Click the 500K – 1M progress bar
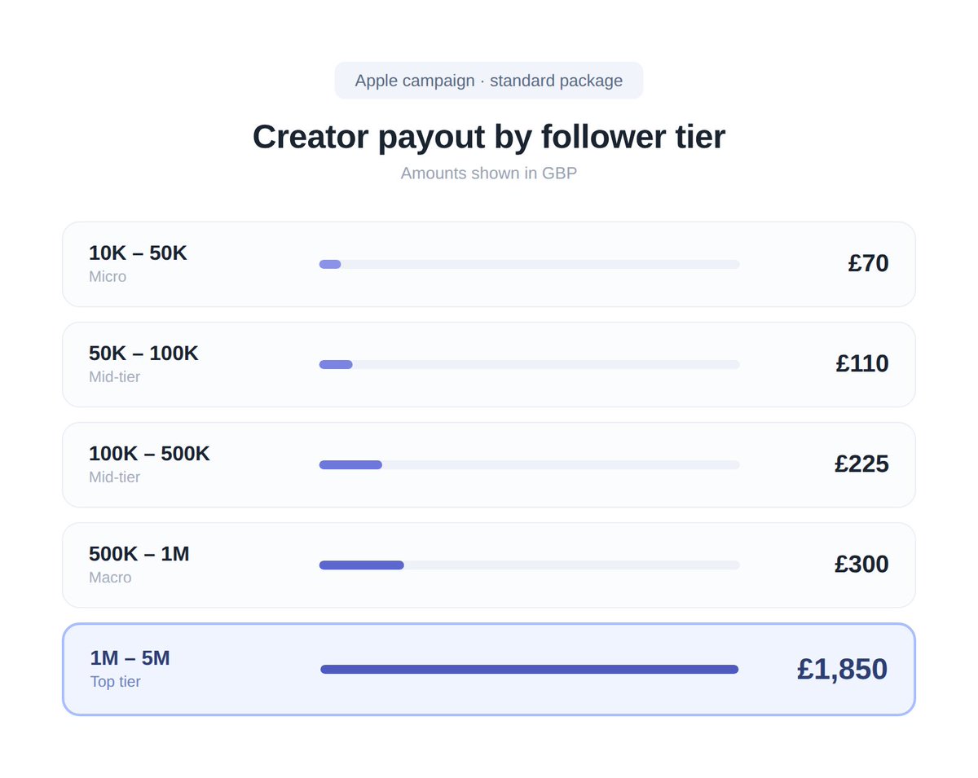978x778 pixels. click(530, 565)
